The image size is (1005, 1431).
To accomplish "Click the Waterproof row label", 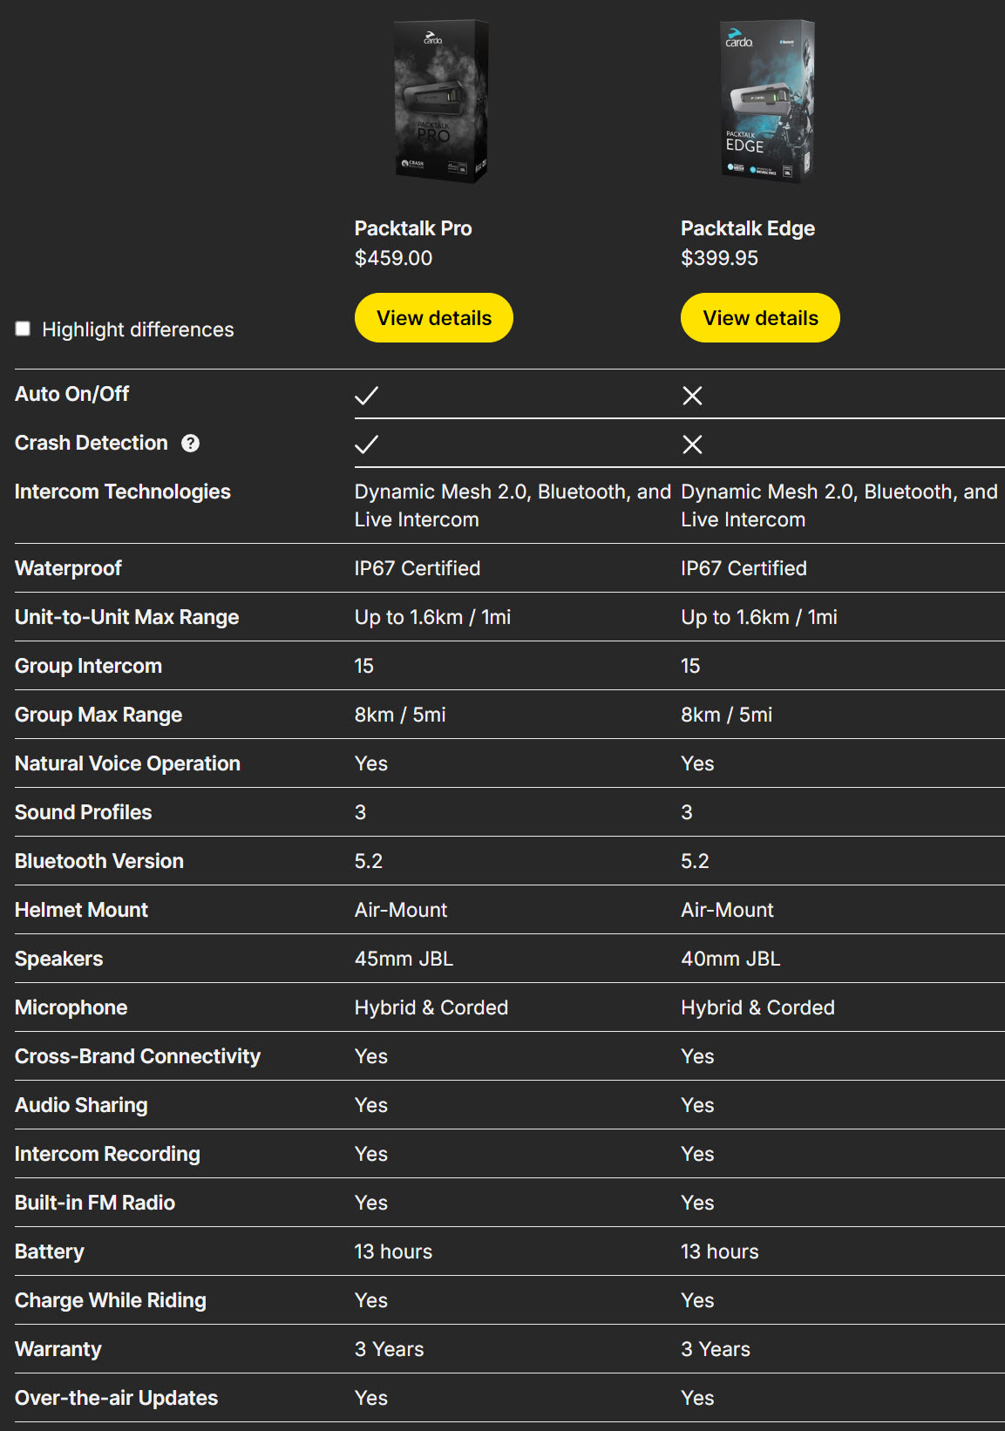I will point(68,568).
